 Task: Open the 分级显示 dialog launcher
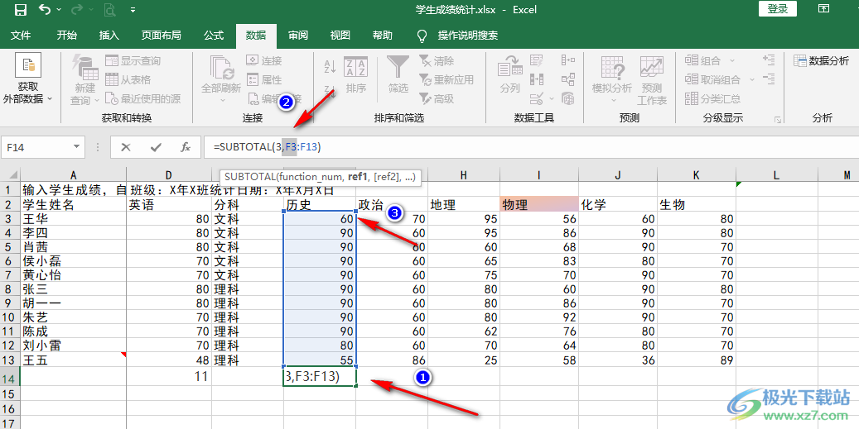[x=777, y=118]
